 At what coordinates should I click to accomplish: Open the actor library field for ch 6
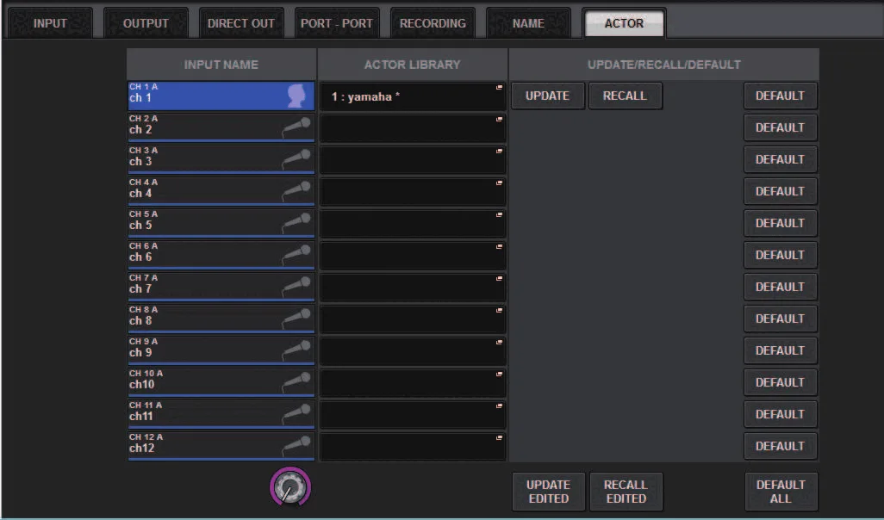coord(413,255)
